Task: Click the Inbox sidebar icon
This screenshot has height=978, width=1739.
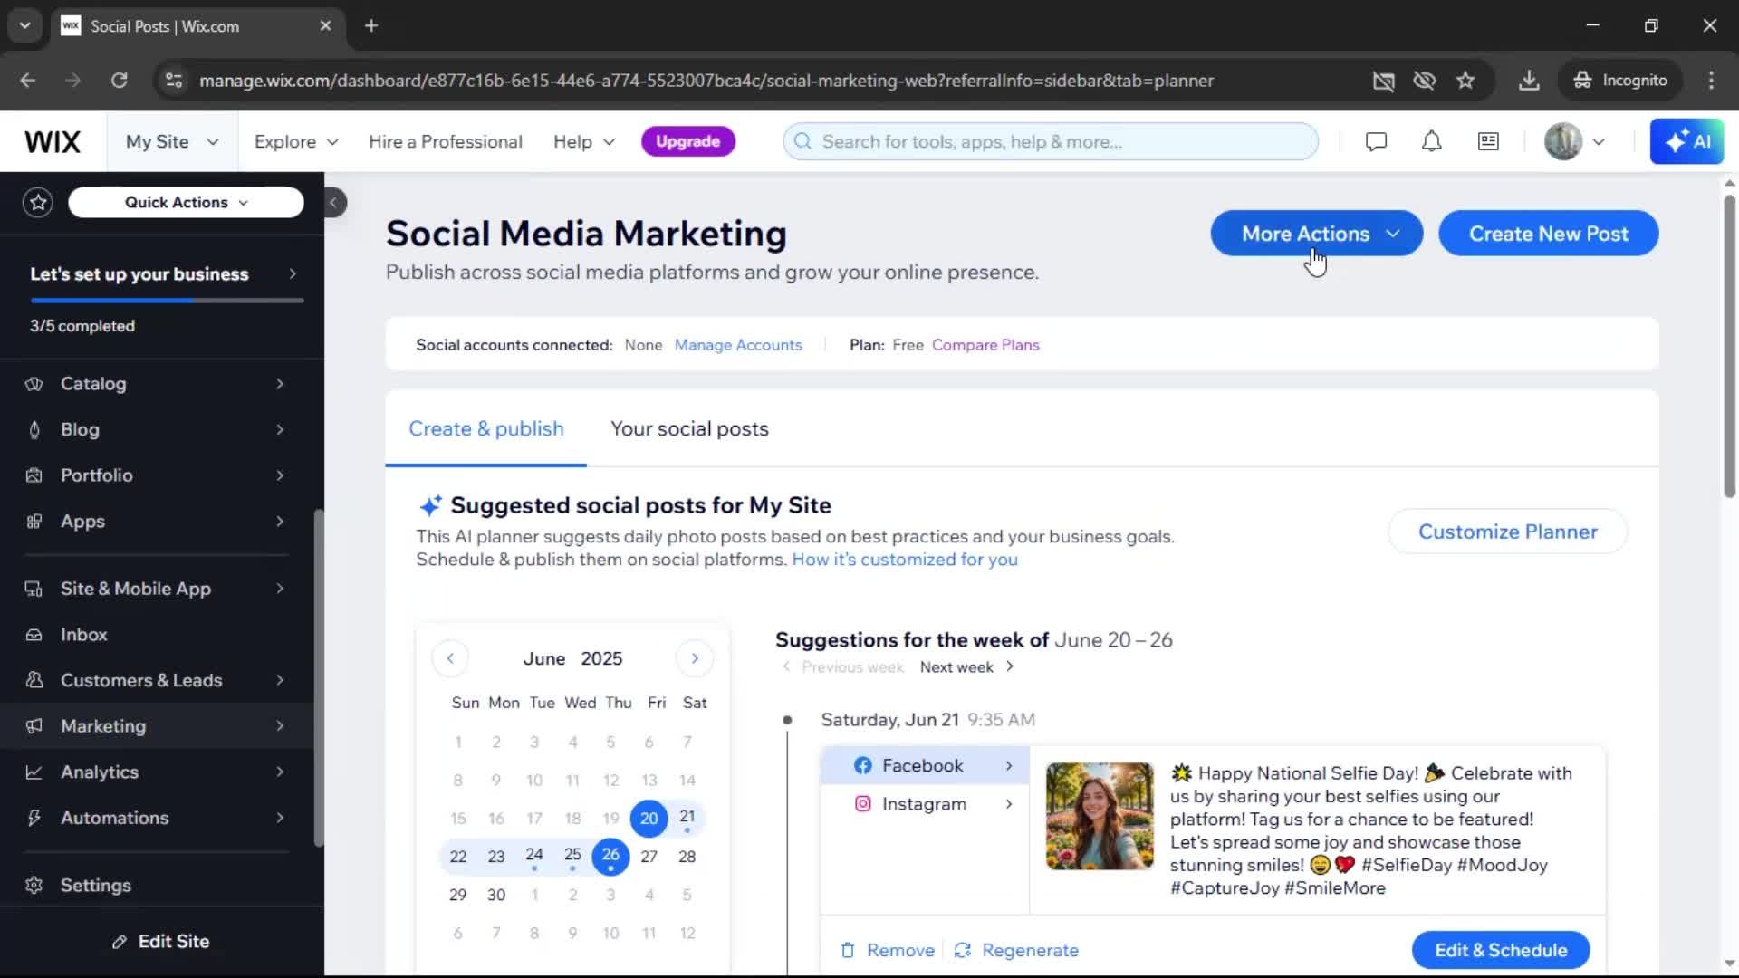Action: (34, 635)
